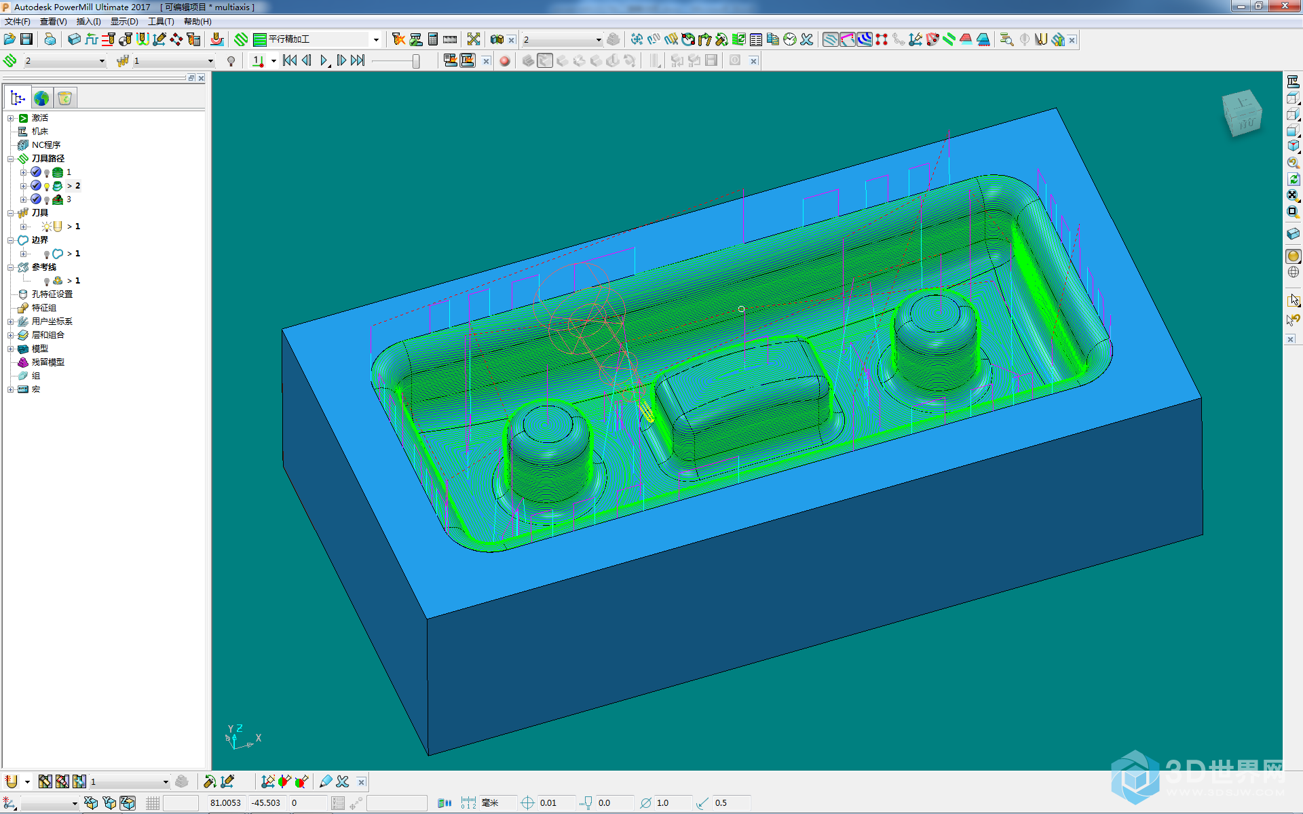Open the block definition icon

tap(75, 39)
